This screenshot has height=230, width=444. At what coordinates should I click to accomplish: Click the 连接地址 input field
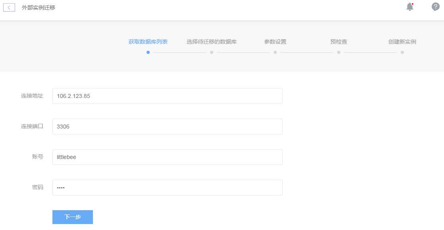167,96
